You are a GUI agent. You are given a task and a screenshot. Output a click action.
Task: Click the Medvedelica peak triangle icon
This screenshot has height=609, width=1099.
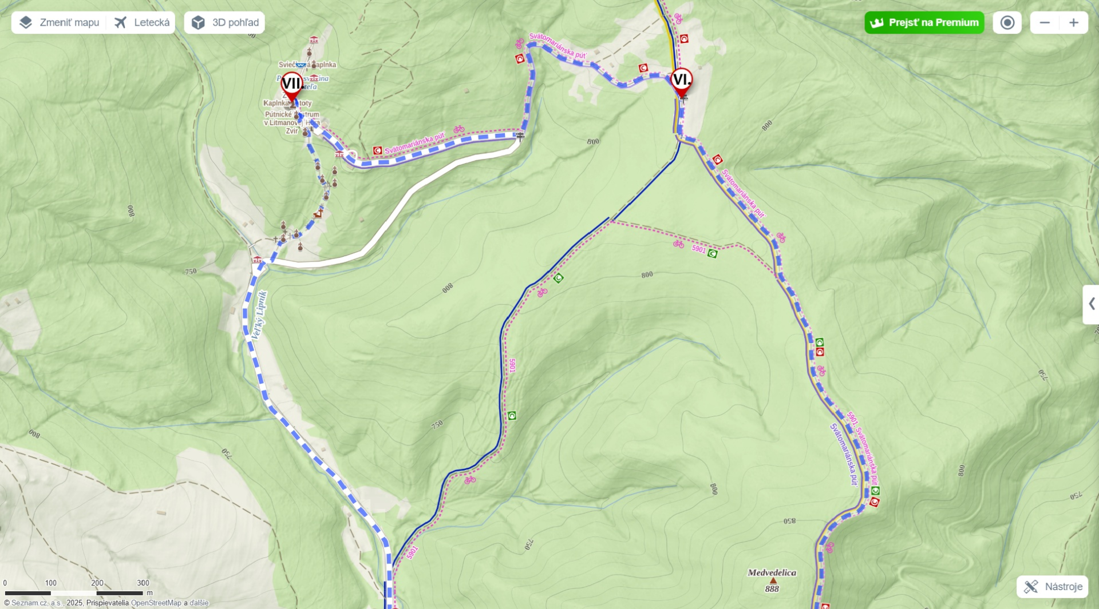pos(773,580)
